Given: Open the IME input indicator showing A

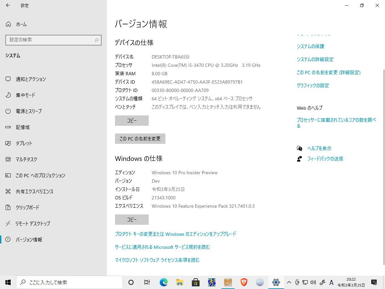Looking at the screenshot, I should [x=331, y=282].
